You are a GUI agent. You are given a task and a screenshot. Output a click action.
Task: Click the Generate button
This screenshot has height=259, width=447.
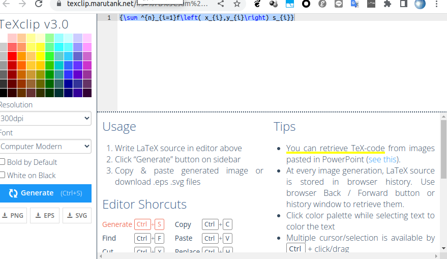point(46,193)
